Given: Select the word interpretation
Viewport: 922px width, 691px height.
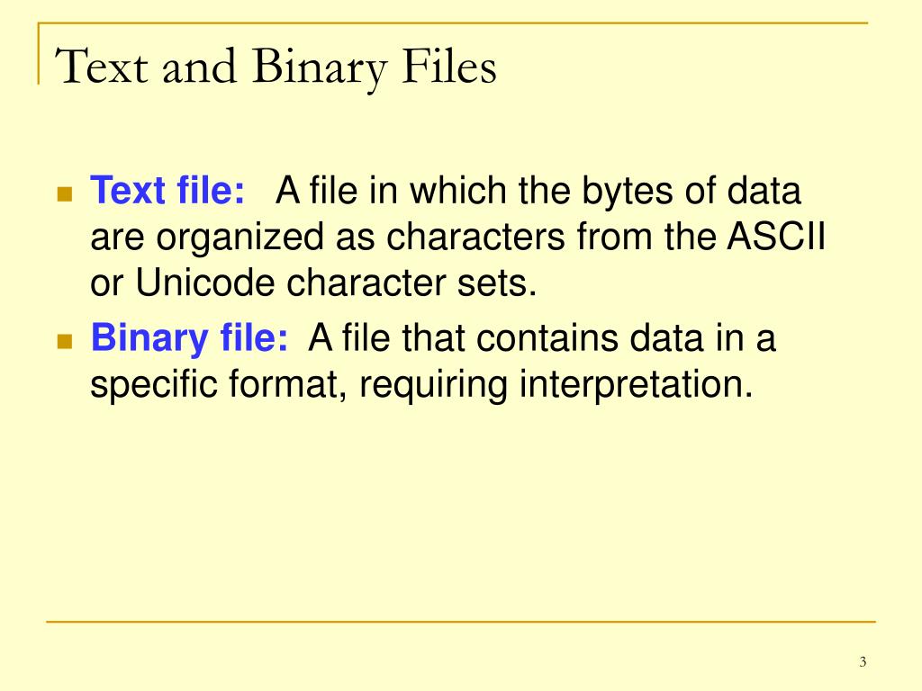Looking at the screenshot, I should 636,385.
